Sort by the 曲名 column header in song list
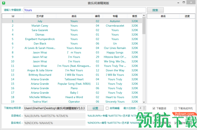Viewport: 197px width, 130px height. (x=74, y=16)
